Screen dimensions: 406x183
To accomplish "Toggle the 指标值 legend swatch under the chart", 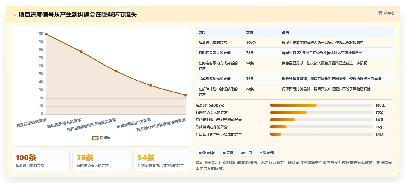I will (x=95, y=138).
